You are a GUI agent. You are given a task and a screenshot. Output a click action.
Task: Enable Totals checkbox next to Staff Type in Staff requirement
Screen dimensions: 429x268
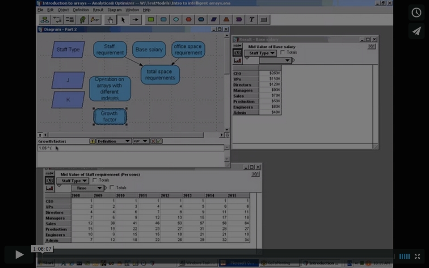tap(94, 180)
